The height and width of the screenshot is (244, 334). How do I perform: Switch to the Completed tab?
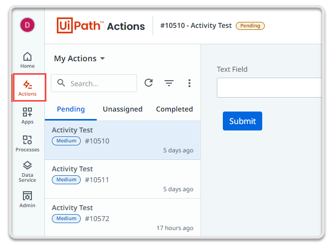point(174,109)
